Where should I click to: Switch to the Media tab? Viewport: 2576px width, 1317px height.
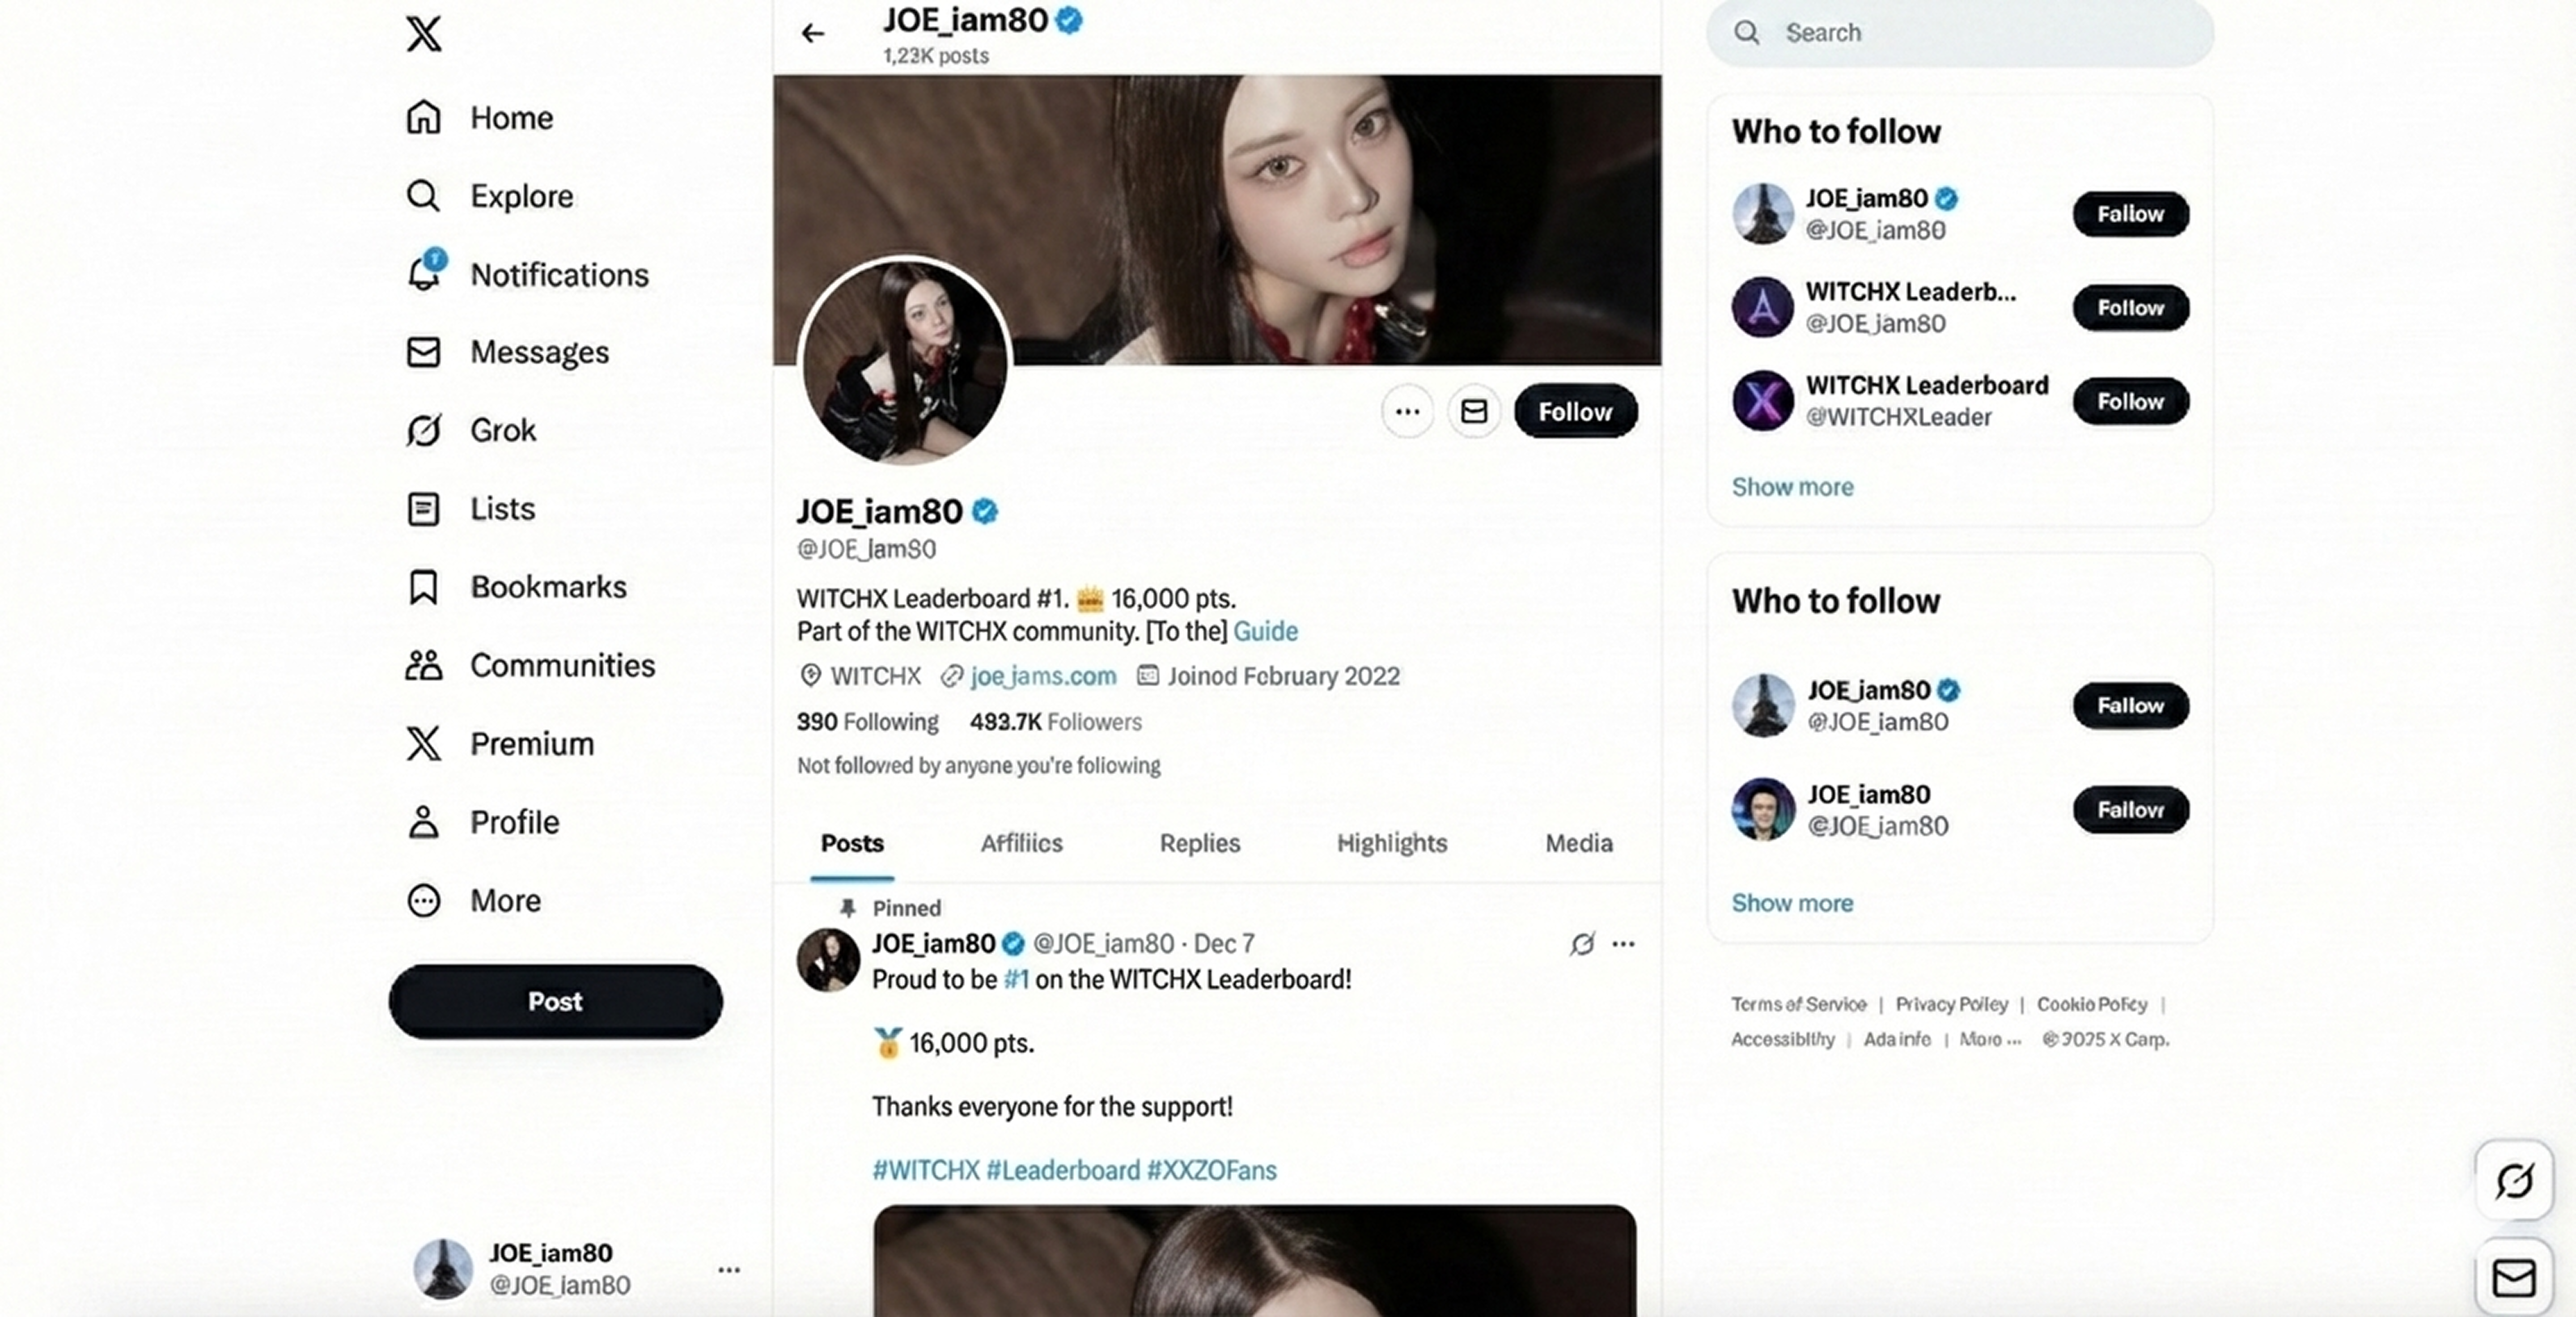pos(1578,843)
